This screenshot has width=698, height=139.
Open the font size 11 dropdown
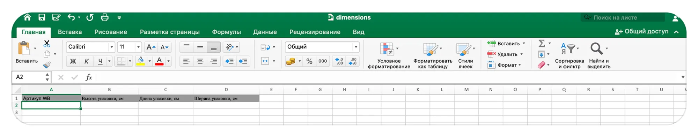point(138,47)
